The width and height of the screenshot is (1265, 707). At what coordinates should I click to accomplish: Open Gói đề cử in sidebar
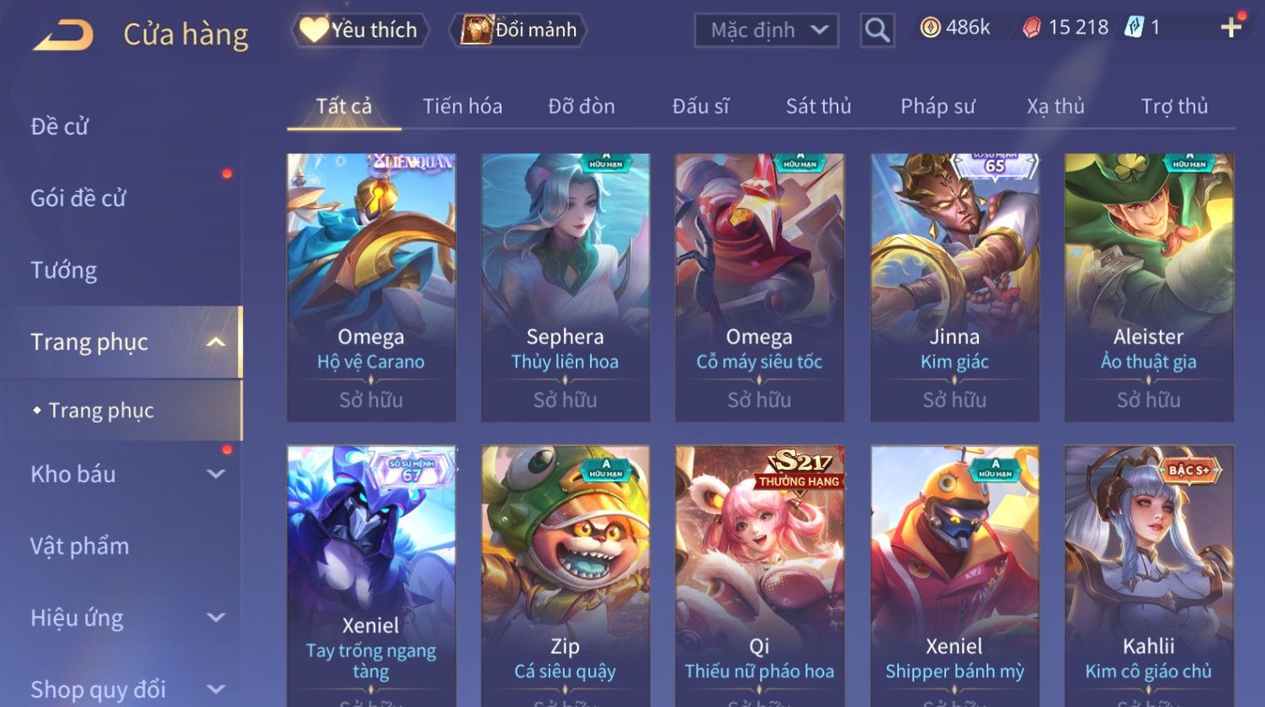click(x=78, y=199)
